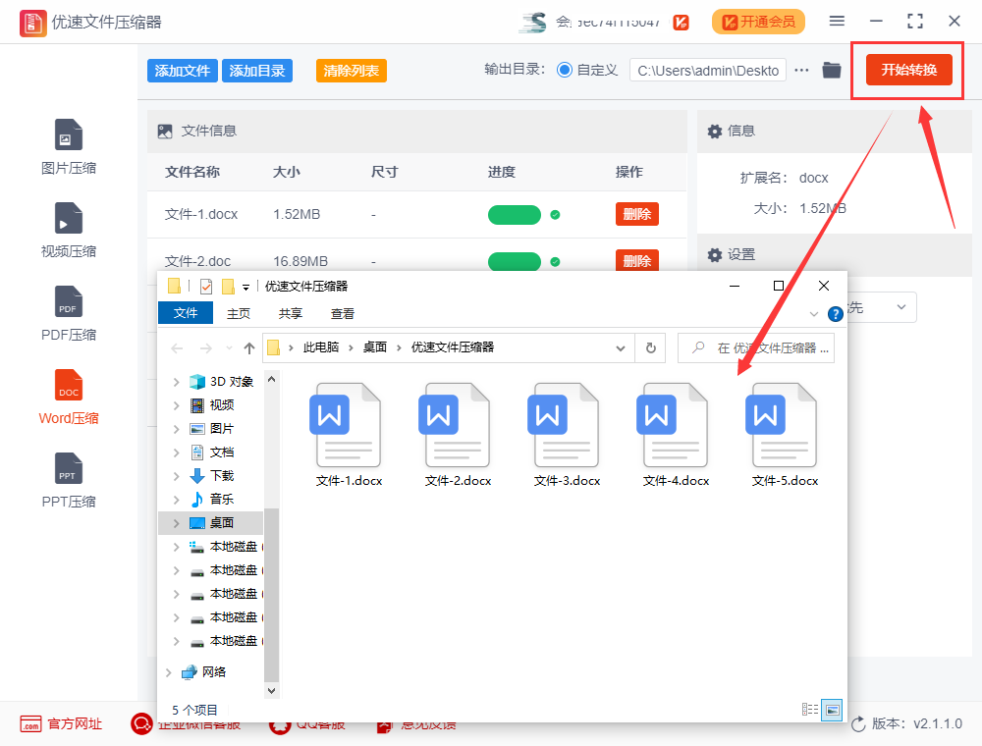Image resolution: width=982 pixels, height=746 pixels.
Task: Select file 文件-4.docx in explorer
Action: (676, 435)
